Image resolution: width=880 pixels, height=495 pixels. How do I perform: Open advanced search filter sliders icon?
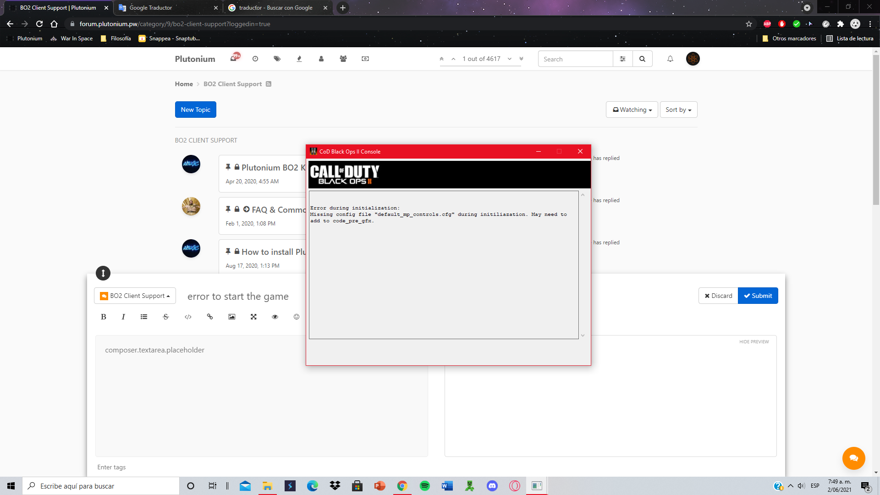pyautogui.click(x=622, y=59)
